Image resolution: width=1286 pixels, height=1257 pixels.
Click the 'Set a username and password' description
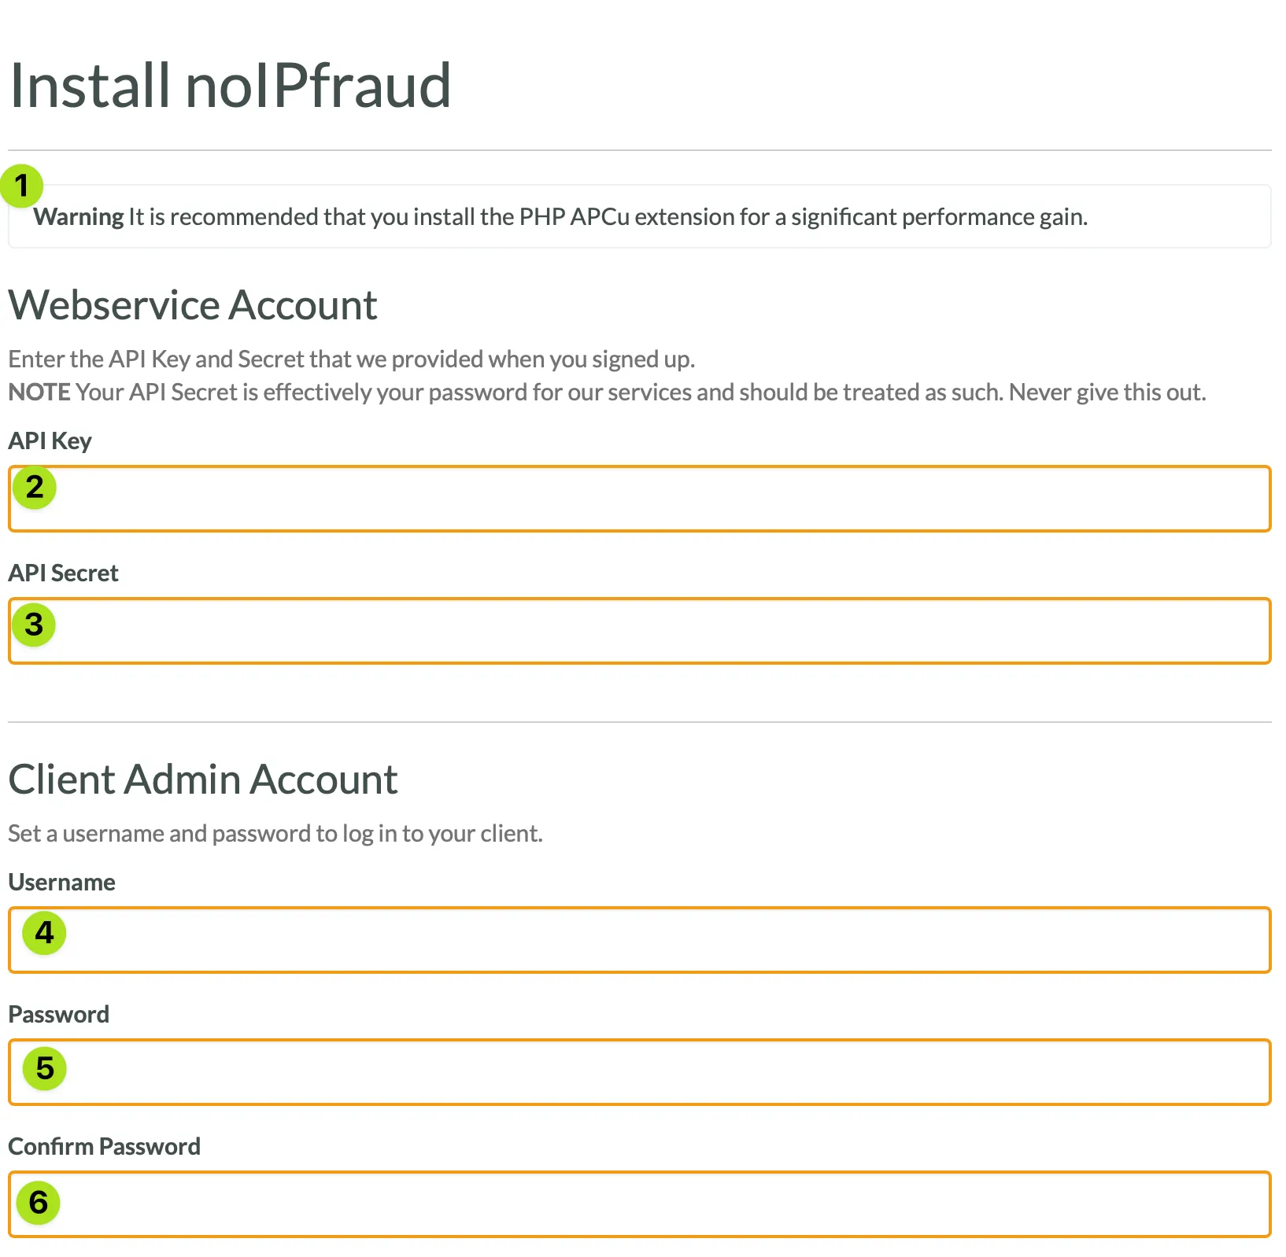pos(275,833)
